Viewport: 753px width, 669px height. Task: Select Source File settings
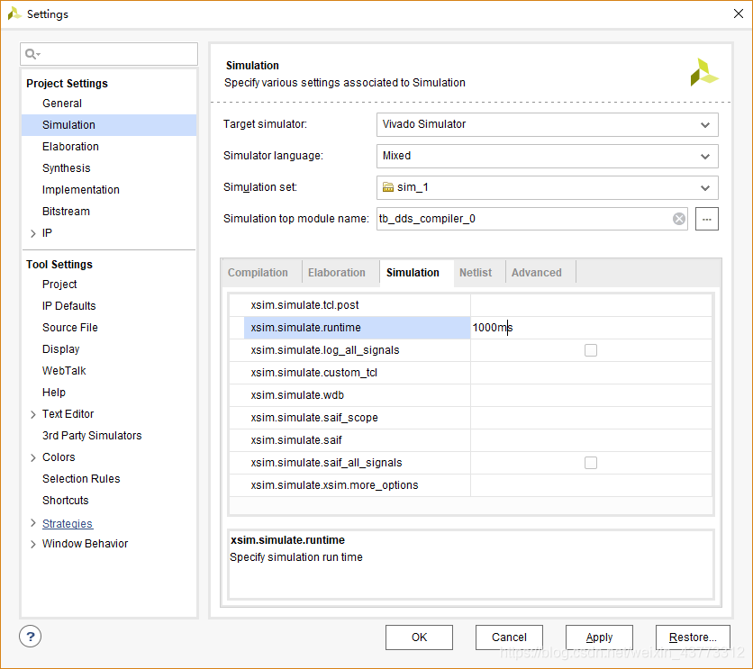pyautogui.click(x=70, y=328)
